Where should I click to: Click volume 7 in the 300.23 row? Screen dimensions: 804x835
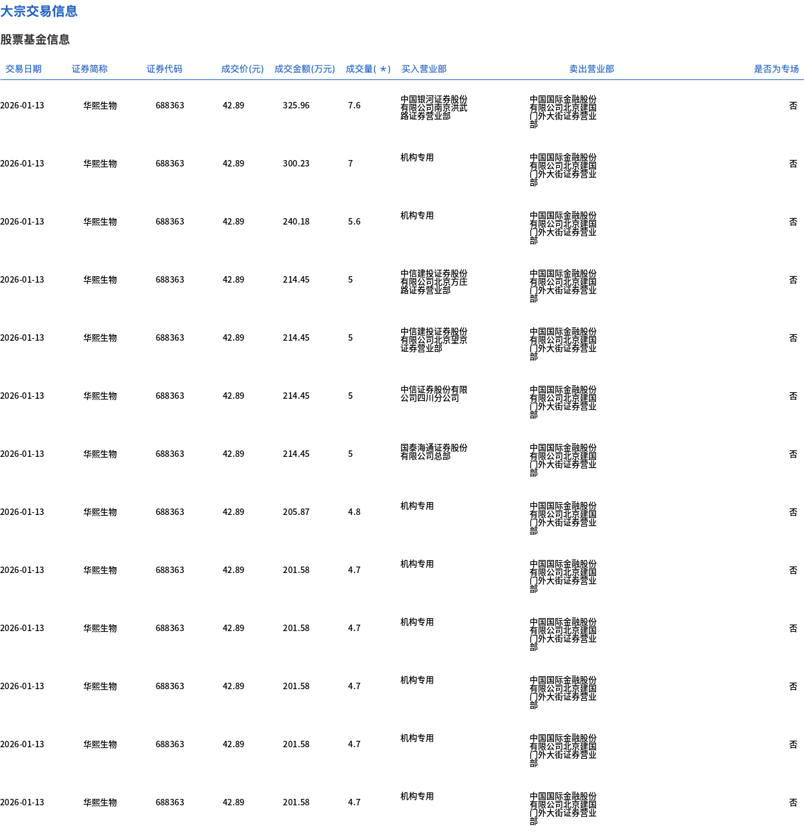[351, 164]
